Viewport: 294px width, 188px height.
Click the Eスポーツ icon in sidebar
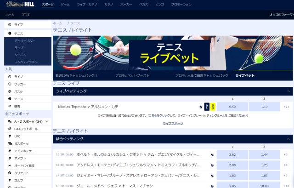pyautogui.click(x=10, y=143)
